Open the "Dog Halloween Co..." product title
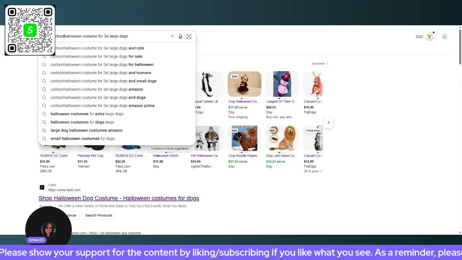Viewport: 462px width, 260px height. [x=244, y=101]
